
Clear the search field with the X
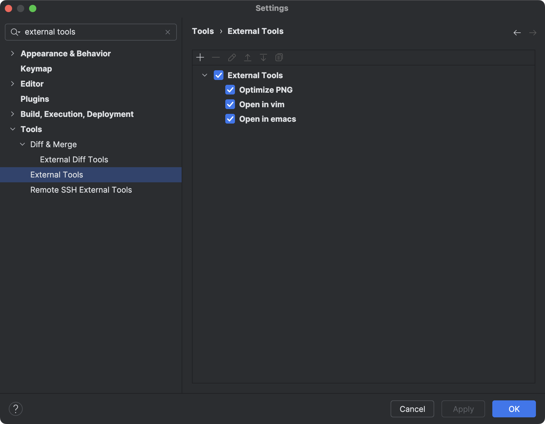point(168,32)
